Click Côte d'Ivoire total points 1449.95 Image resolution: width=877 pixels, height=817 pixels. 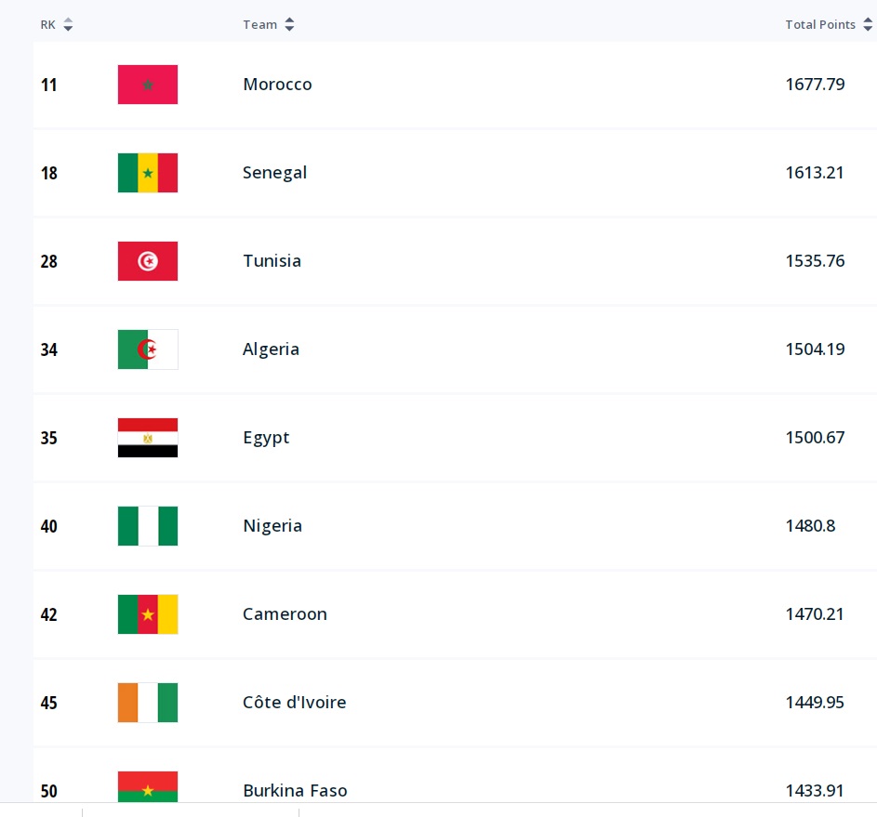(815, 703)
